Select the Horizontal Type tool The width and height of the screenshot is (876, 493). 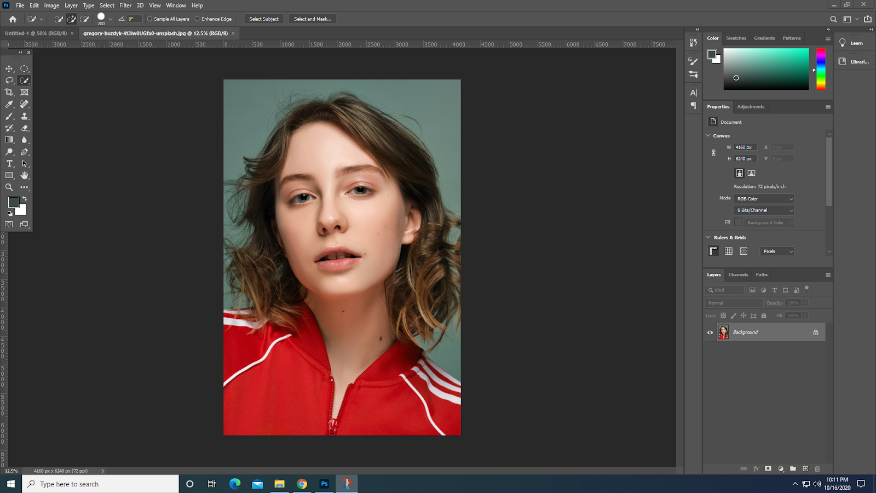tap(9, 164)
